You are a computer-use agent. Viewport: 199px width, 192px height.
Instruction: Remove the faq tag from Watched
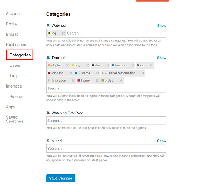pos(63,33)
